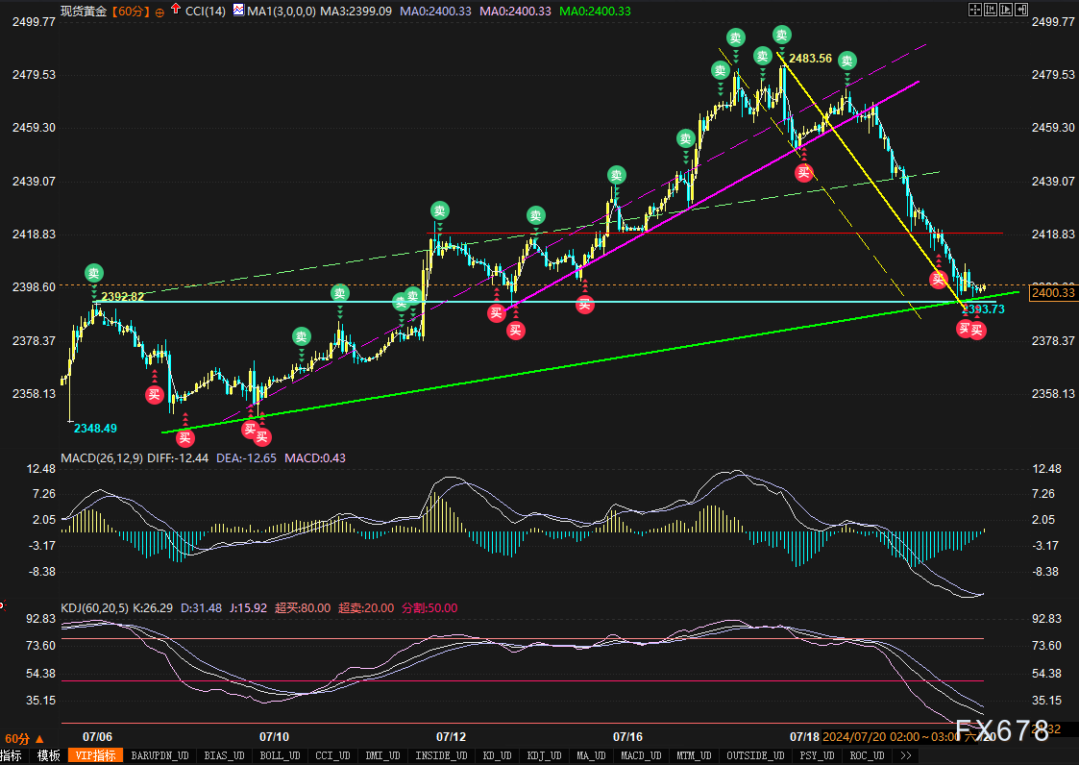This screenshot has height=765, width=1079.
Task: Click the 2400.33 current price tag on axis
Action: coord(1053,292)
